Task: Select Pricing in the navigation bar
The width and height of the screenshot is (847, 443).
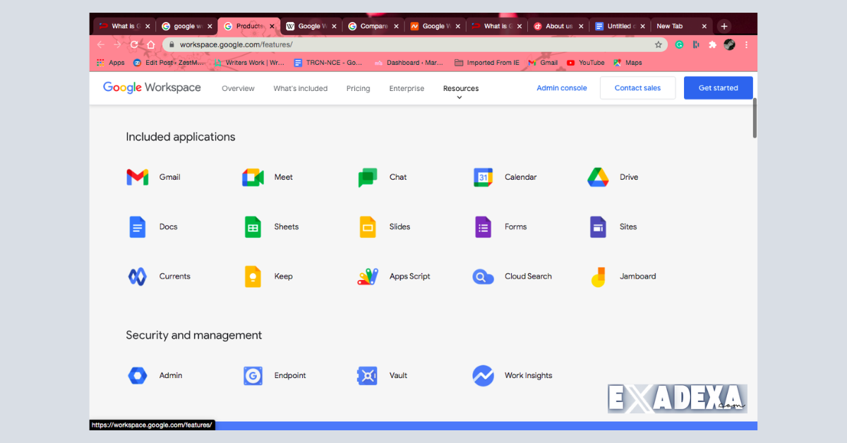Action: (358, 88)
